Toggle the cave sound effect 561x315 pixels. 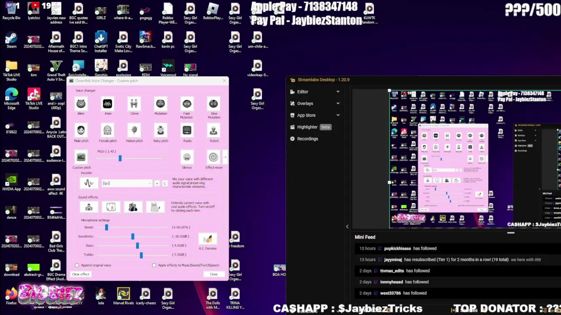(x=111, y=207)
